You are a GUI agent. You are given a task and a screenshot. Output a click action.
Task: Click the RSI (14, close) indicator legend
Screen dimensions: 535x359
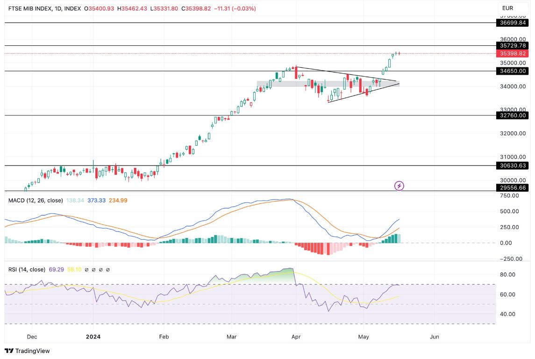tap(26, 269)
